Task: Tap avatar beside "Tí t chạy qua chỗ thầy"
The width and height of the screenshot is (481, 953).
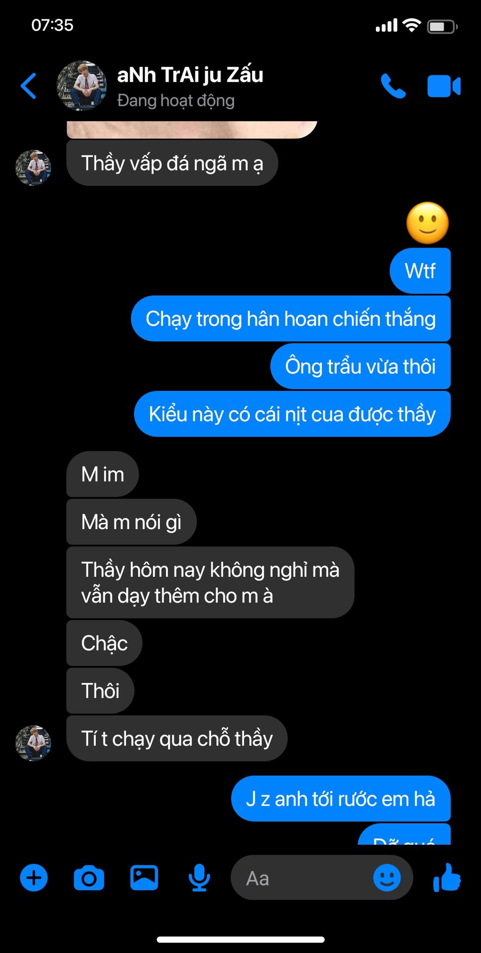Action: pyautogui.click(x=33, y=743)
